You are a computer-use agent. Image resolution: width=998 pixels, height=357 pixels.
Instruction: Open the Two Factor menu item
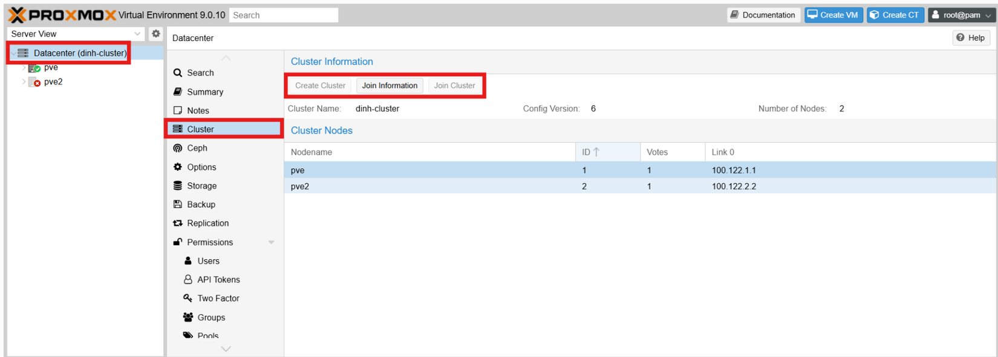click(x=224, y=298)
